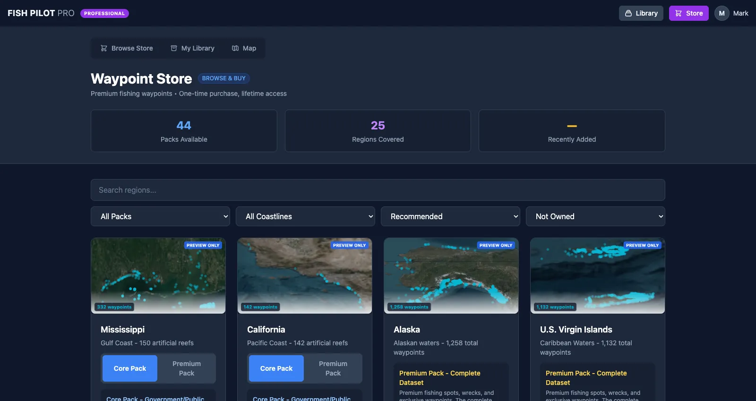The image size is (756, 401).
Task: Click the purple Store button
Action: [689, 13]
